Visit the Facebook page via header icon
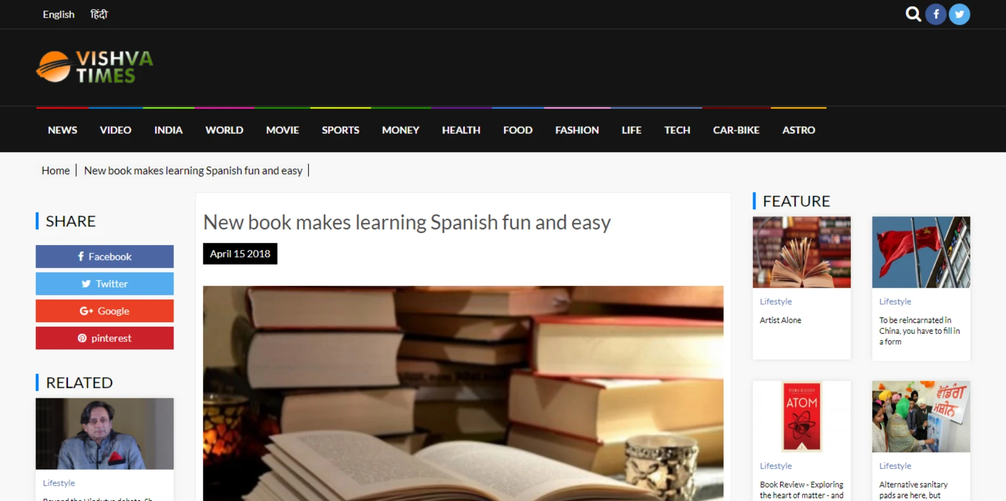The image size is (1006, 501). pos(936,14)
